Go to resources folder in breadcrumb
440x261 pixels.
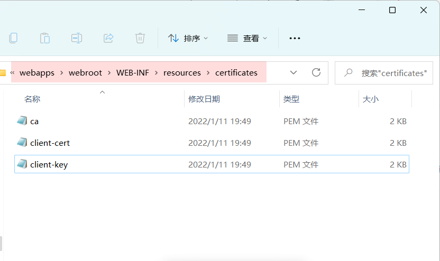click(x=182, y=72)
